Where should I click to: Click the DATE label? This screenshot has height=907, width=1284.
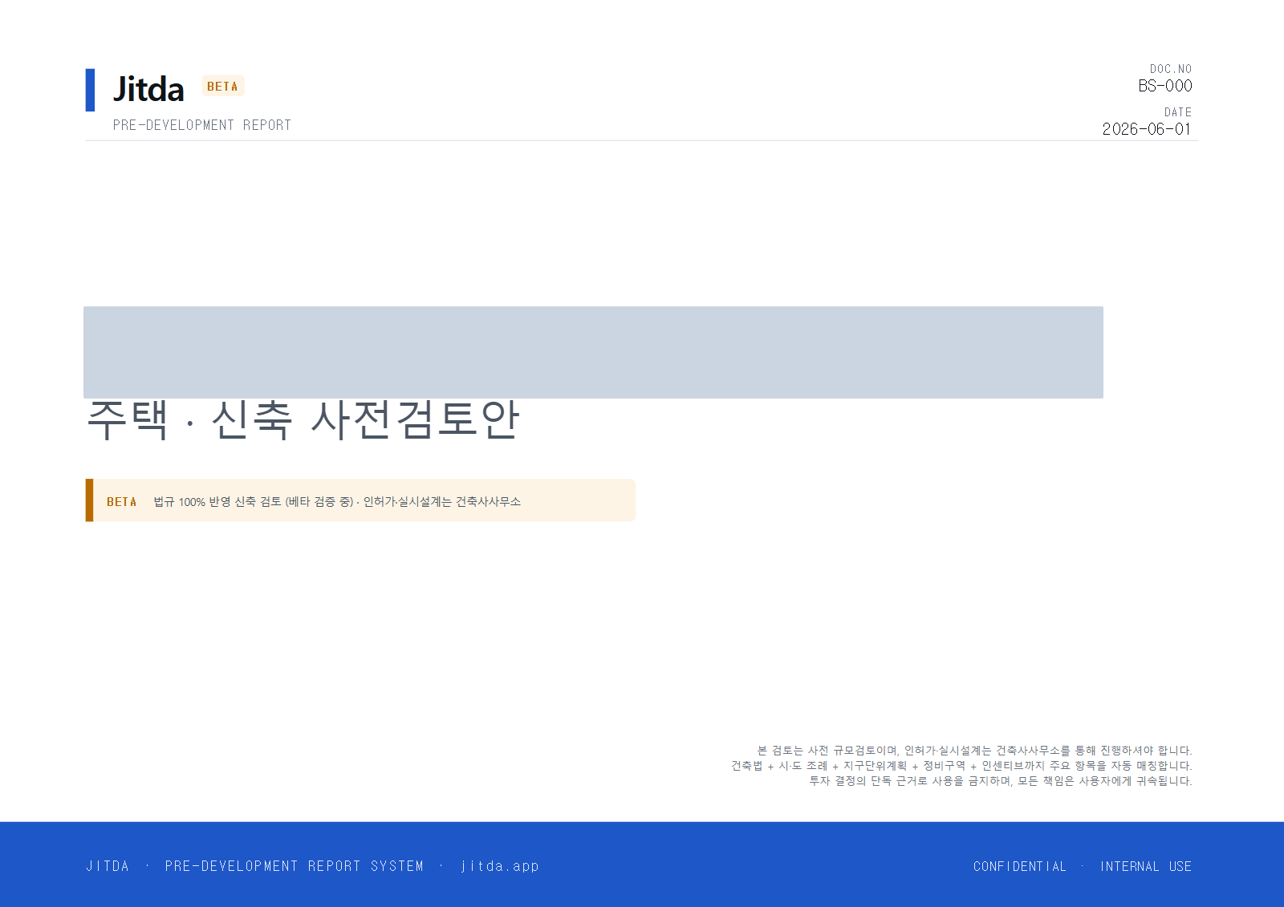(1178, 112)
